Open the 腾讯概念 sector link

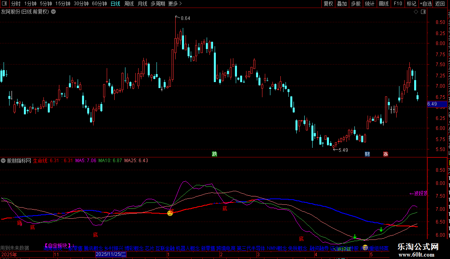pyautogui.click(x=93, y=248)
